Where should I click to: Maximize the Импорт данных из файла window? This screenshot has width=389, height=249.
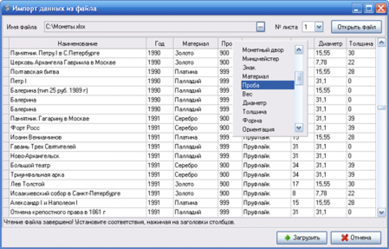(369, 8)
